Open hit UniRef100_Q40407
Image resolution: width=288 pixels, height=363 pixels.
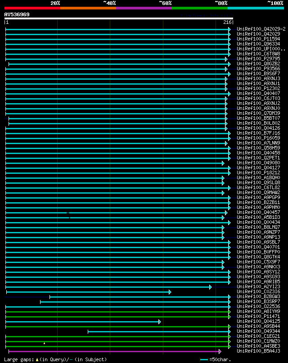(258, 93)
